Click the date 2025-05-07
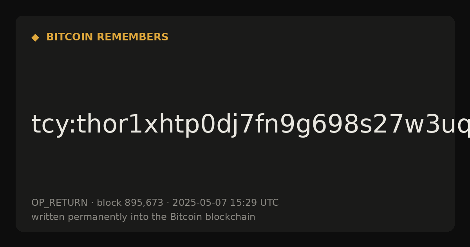This screenshot has width=470, height=247. pyautogui.click(x=200, y=203)
